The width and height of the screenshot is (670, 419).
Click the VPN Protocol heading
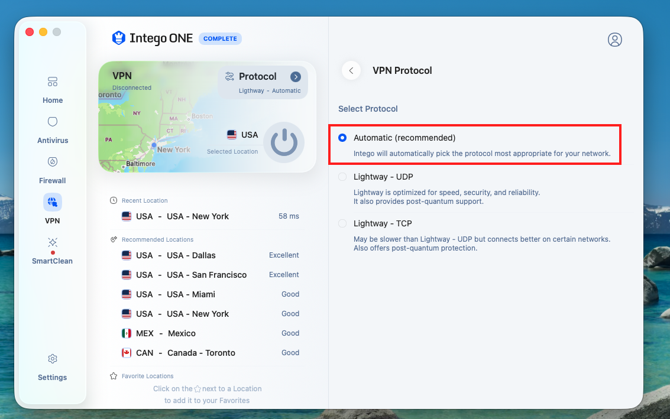click(402, 70)
